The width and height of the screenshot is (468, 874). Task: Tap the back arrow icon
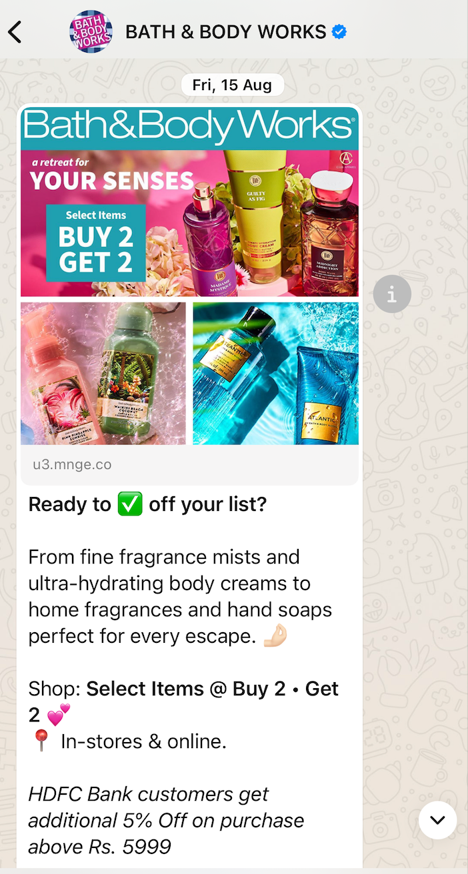point(15,31)
